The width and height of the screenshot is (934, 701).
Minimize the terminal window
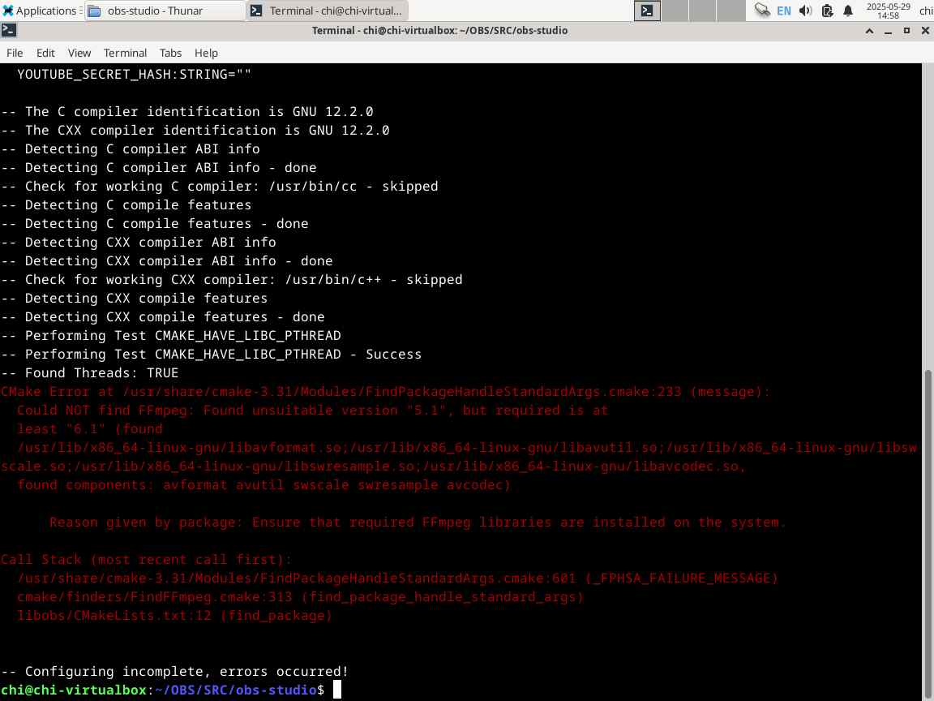coord(888,30)
